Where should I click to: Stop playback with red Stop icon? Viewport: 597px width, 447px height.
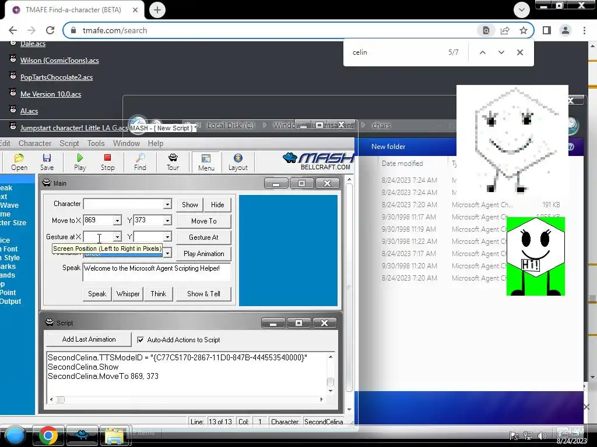click(x=107, y=162)
